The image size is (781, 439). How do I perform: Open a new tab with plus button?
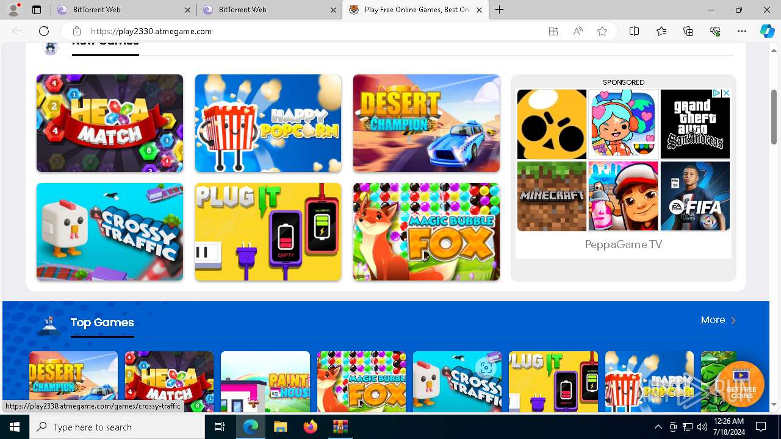[x=500, y=10]
